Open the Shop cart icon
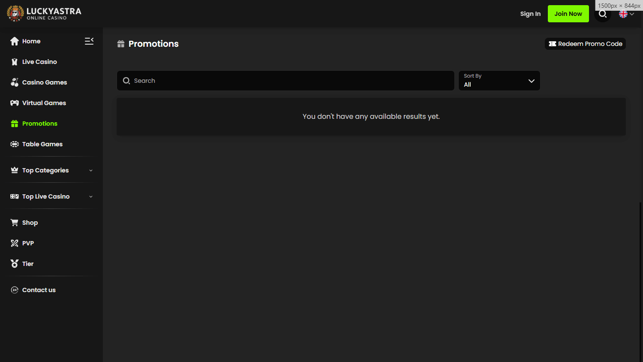This screenshot has height=362, width=643. click(15, 223)
